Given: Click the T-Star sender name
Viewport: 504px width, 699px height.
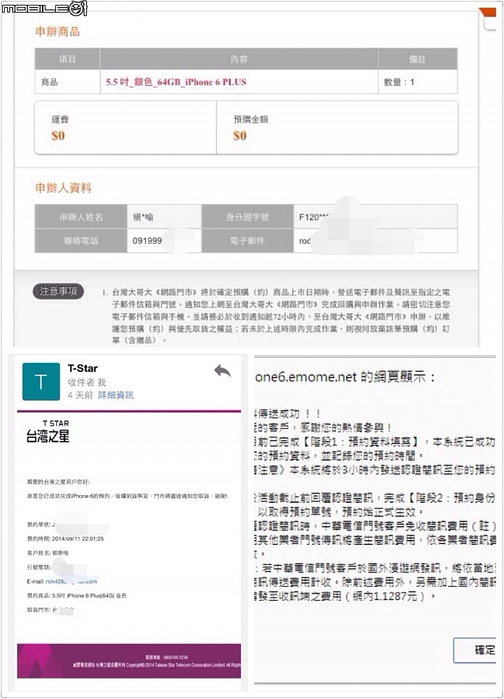Looking at the screenshot, I should pyautogui.click(x=83, y=368).
